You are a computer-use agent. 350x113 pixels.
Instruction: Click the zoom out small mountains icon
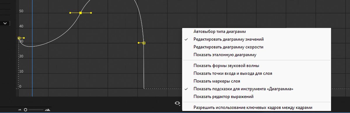20,110
